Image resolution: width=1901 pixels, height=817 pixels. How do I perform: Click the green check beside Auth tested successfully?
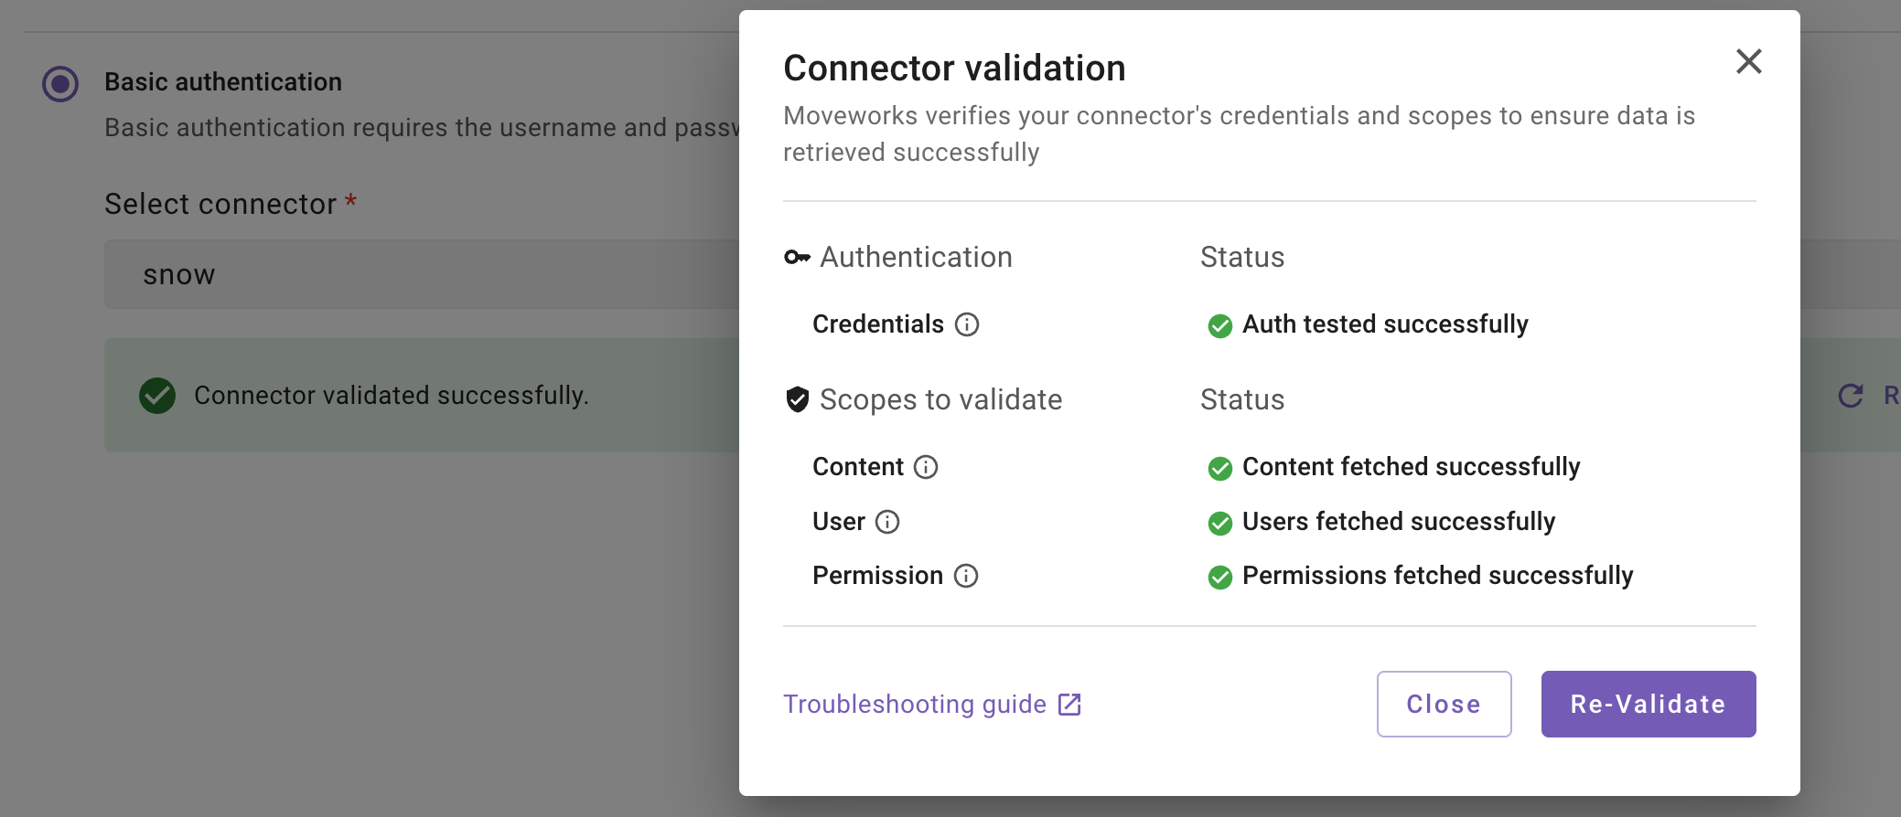[1219, 325]
